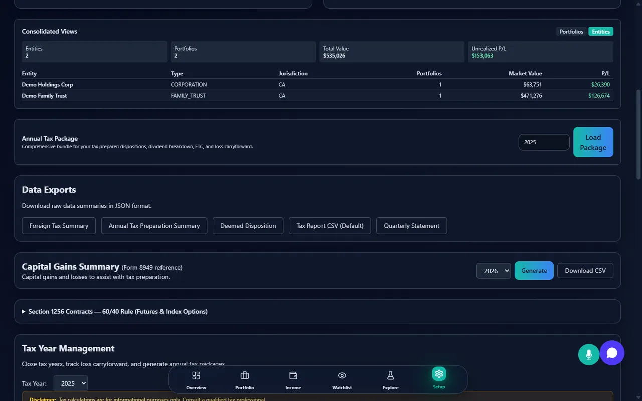Click the Jurisdiction column header
Viewport: 642px width, 401px height.
pyautogui.click(x=293, y=74)
